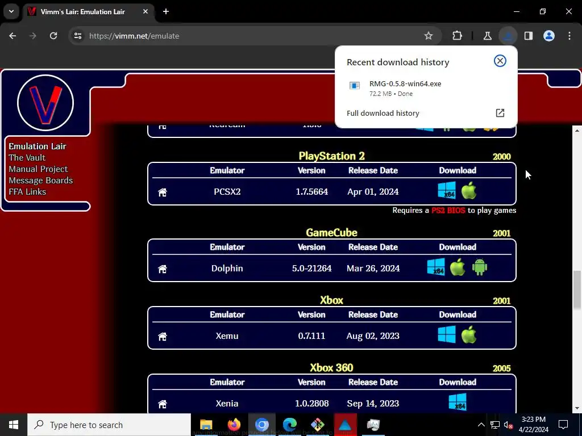
Task: Open Manual Project sidebar link
Action: click(x=38, y=169)
